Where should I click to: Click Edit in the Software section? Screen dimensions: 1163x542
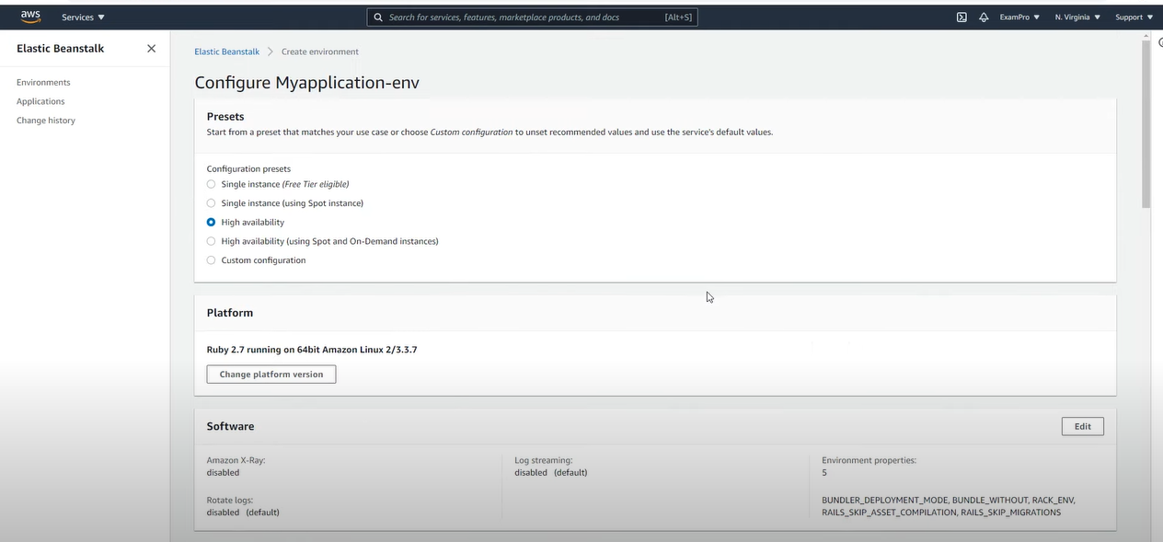pos(1082,426)
